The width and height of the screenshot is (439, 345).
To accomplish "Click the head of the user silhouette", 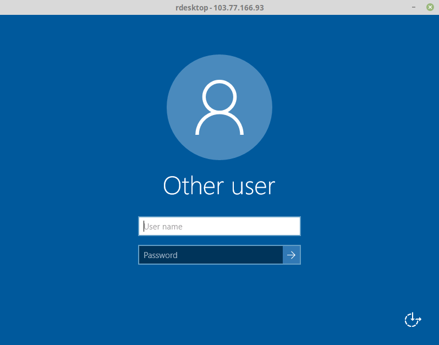I will tap(219, 97).
